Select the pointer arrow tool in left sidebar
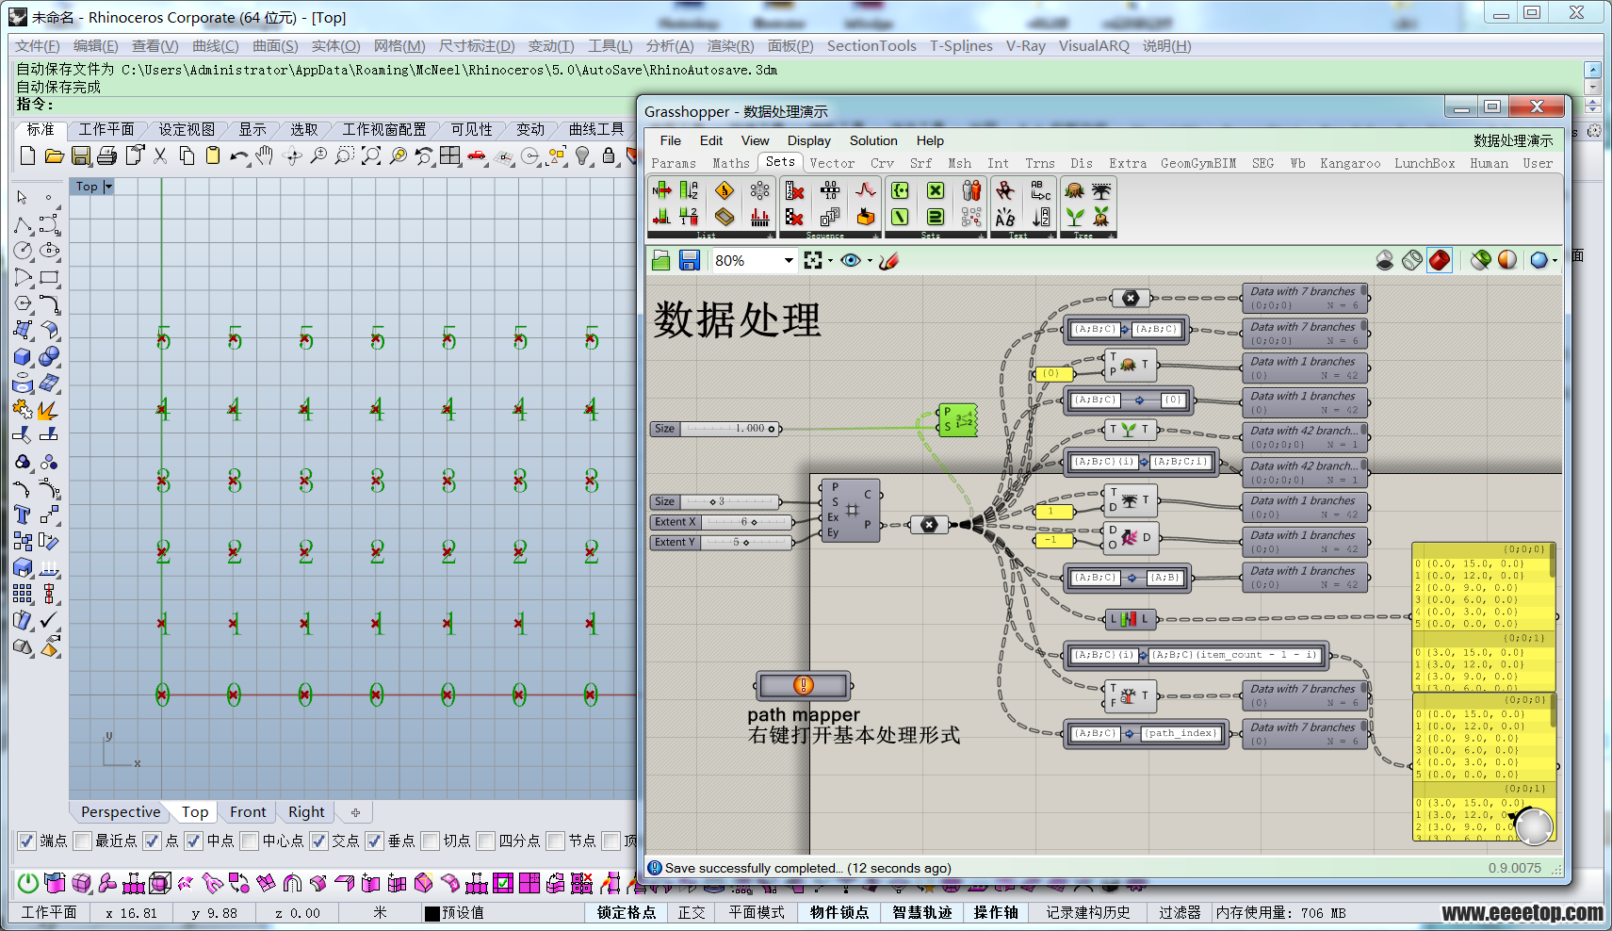The image size is (1612, 931). click(23, 197)
